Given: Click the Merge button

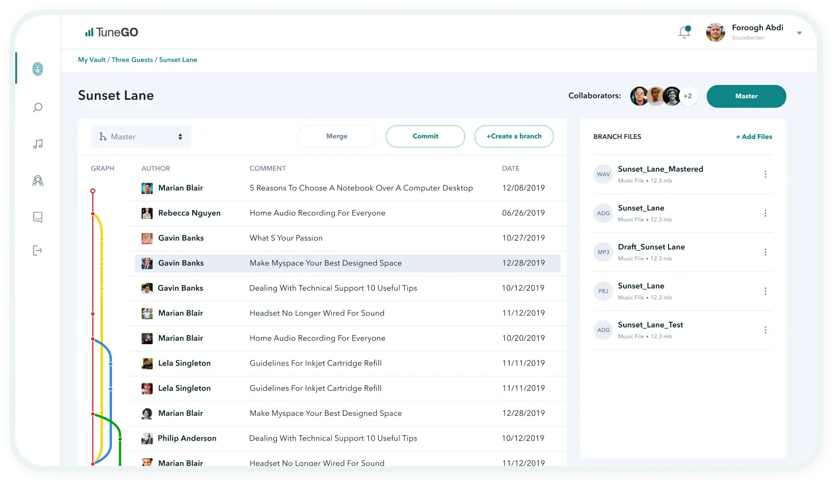Looking at the screenshot, I should point(337,136).
